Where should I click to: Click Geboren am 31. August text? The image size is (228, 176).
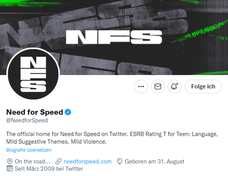154,162
